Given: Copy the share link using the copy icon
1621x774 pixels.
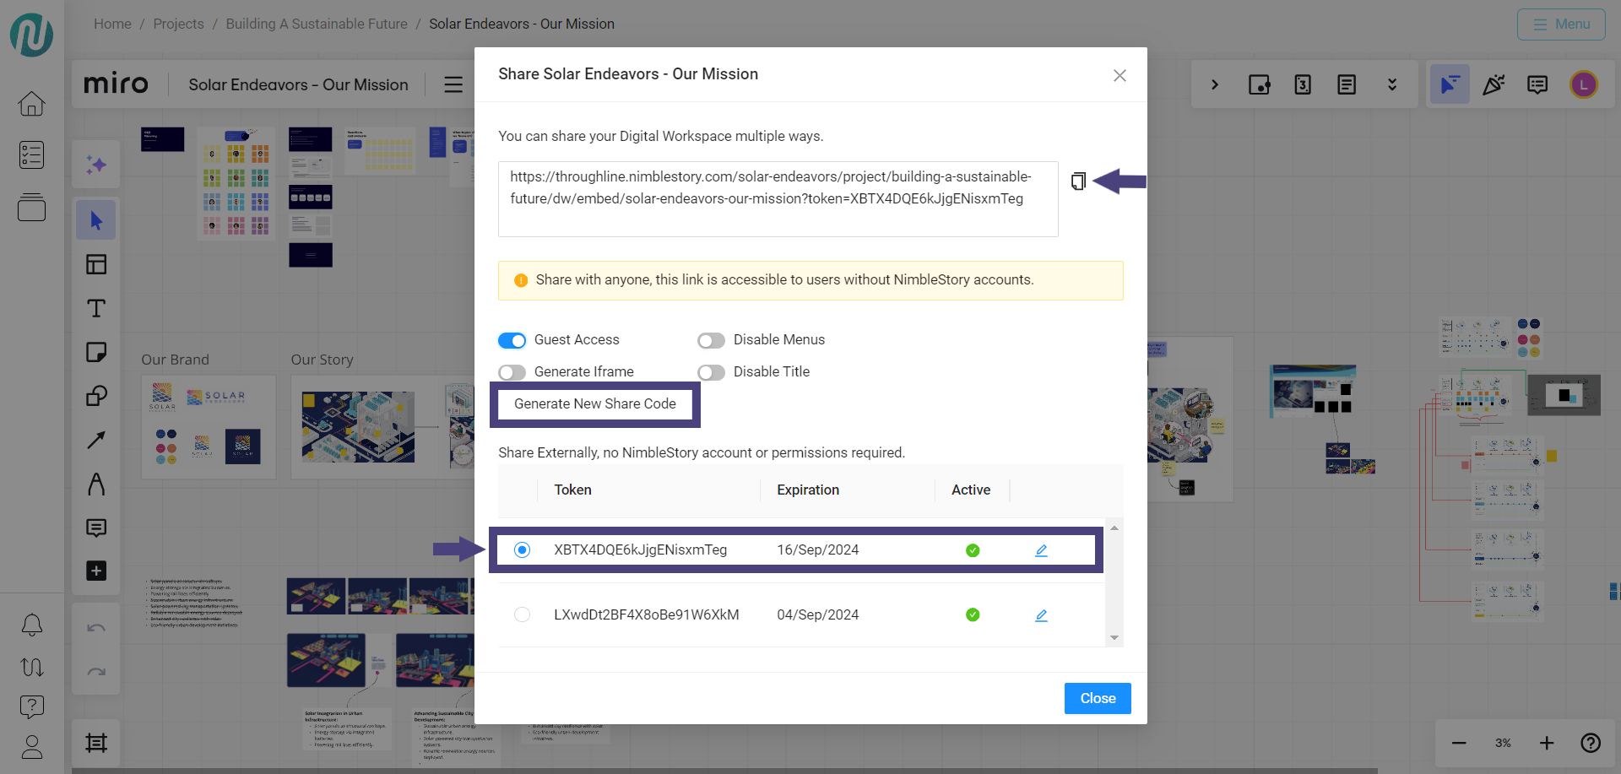Looking at the screenshot, I should [1078, 181].
